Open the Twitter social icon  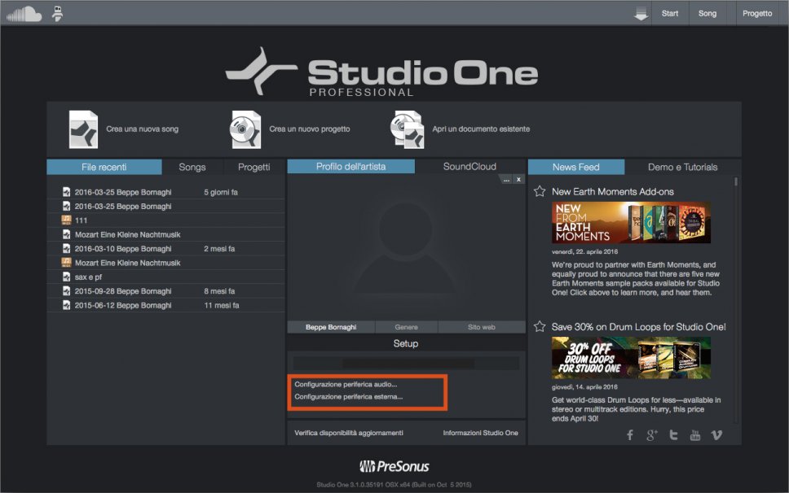[673, 435]
